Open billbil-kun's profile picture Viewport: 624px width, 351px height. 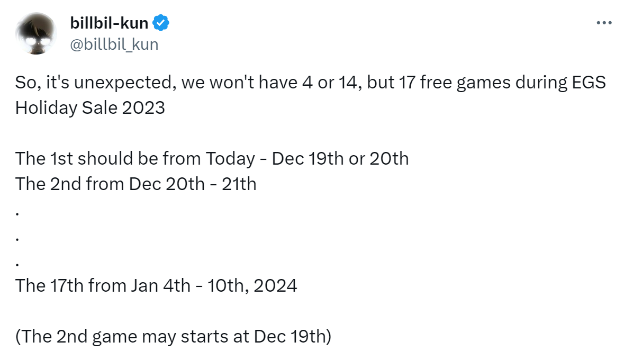pyautogui.click(x=36, y=33)
